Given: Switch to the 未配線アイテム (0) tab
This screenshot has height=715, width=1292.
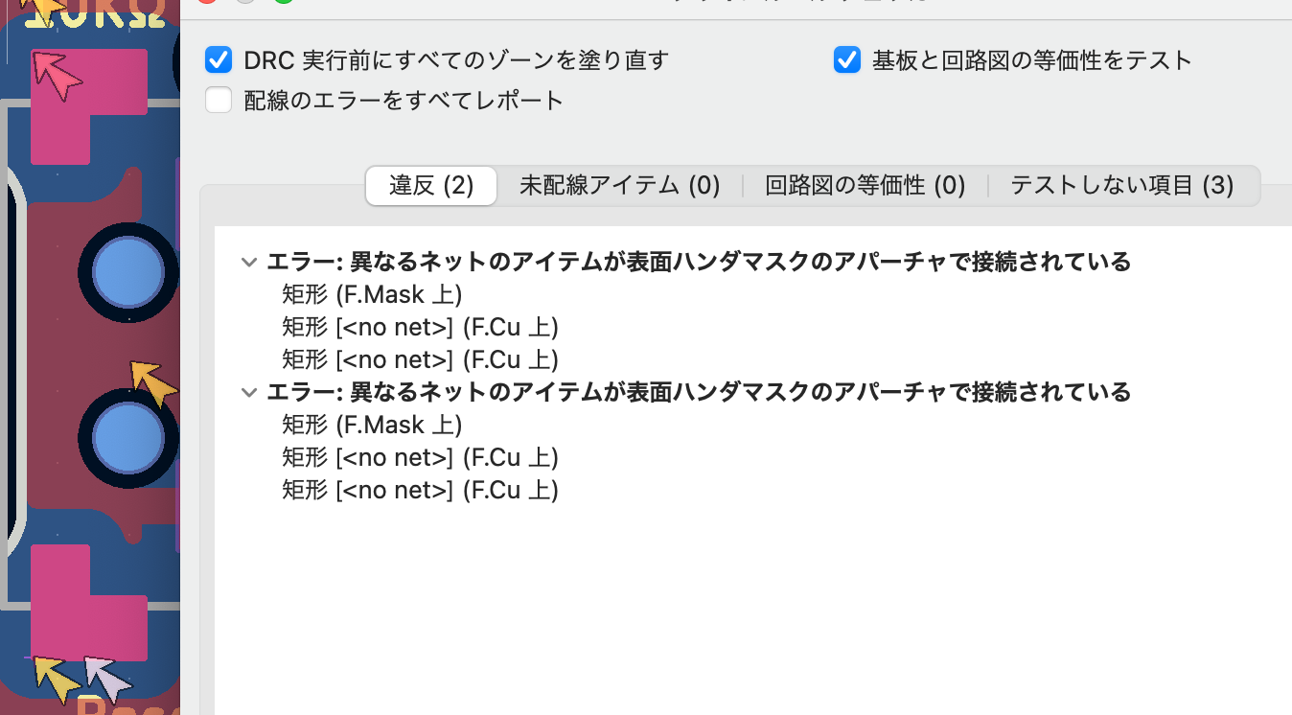Looking at the screenshot, I should pos(619,185).
